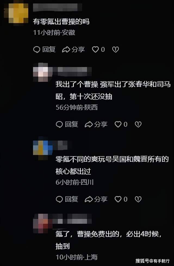Like the top comment from 安徽

(x=98, y=50)
